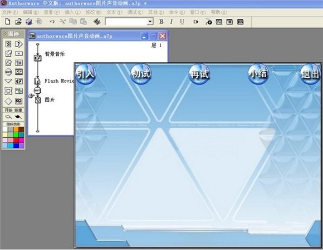The width and height of the screenshot is (323, 250).
Task: Select the 背景音乐 sound icon on the flowline
Action: click(x=37, y=58)
